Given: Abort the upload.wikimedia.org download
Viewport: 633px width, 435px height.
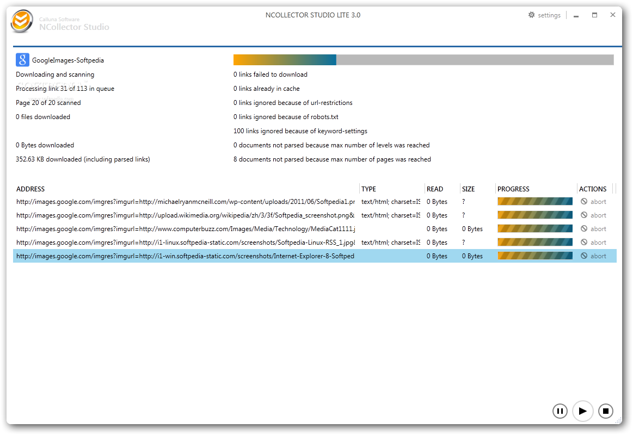Looking at the screenshot, I should pyautogui.click(x=593, y=215).
